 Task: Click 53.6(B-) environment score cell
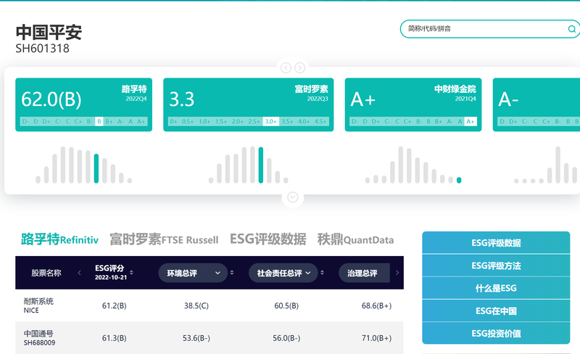196,338
